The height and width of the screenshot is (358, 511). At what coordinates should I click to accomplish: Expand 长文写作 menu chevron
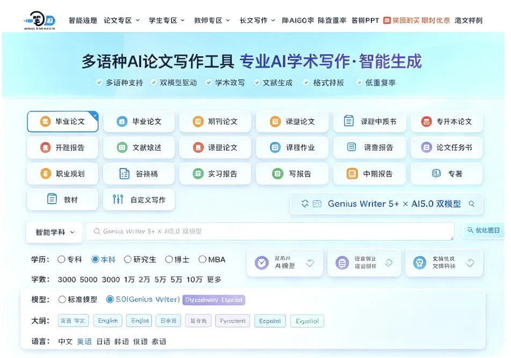coord(273,20)
